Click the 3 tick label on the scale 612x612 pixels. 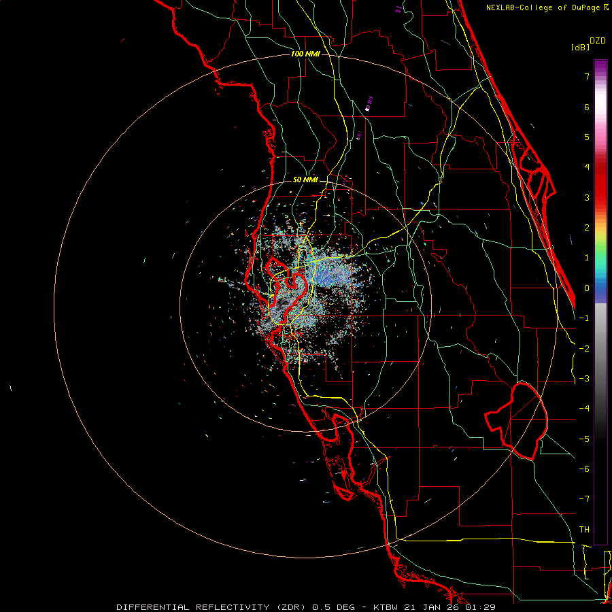coord(587,197)
